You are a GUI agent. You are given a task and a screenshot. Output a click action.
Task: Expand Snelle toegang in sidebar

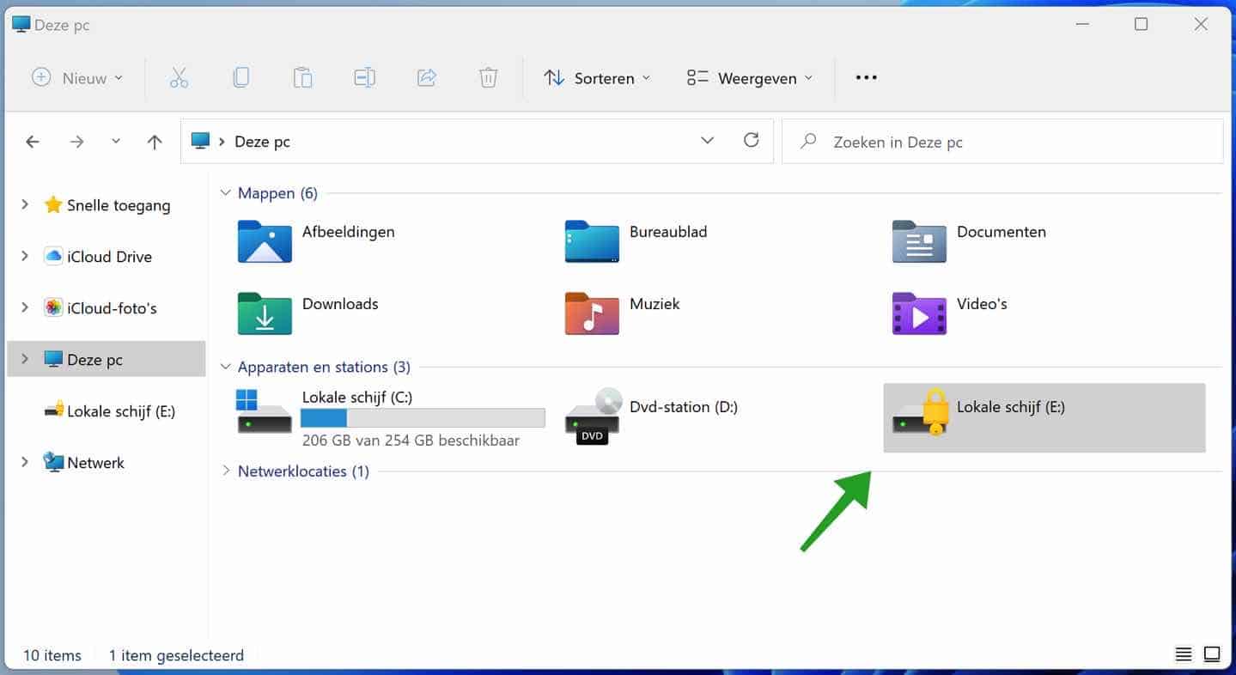(x=25, y=204)
